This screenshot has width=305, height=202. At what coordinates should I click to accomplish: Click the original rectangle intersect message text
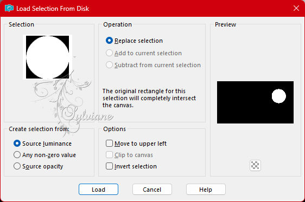[149, 98]
